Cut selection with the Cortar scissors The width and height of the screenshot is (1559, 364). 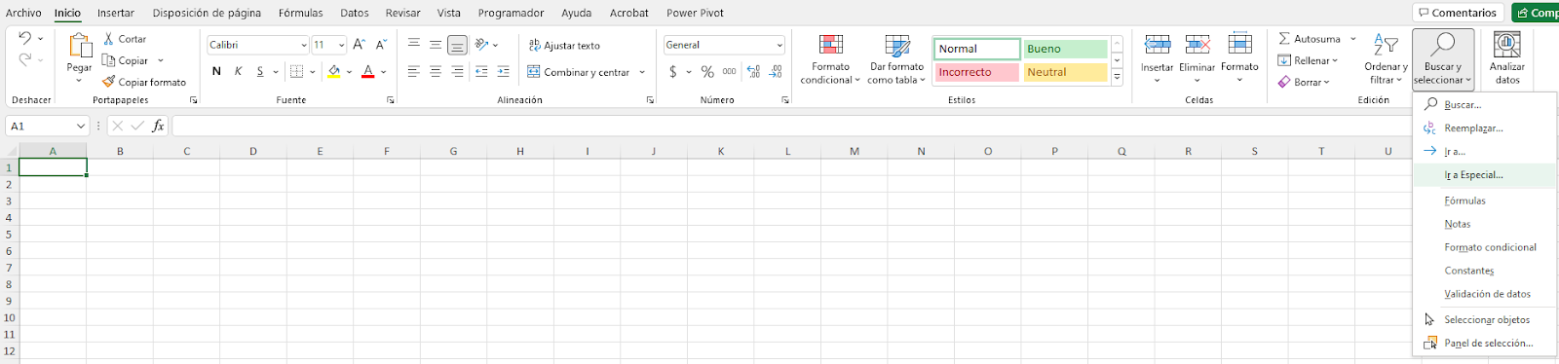[109, 39]
